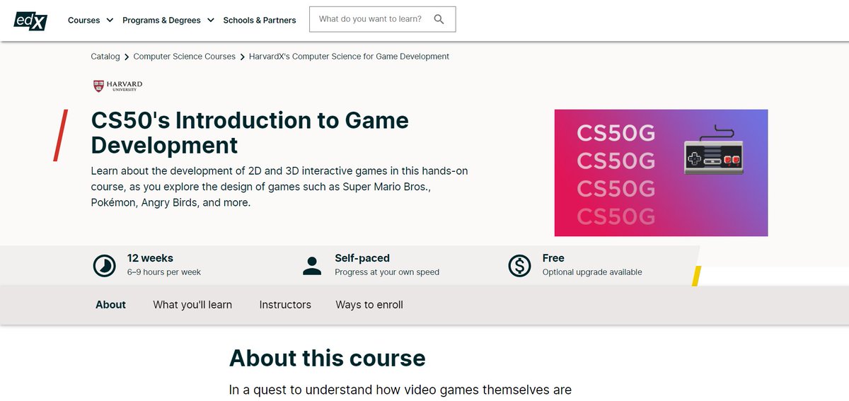Screen dimensions: 849x401
Task: Click the search magnifier icon
Action: pyautogui.click(x=439, y=20)
